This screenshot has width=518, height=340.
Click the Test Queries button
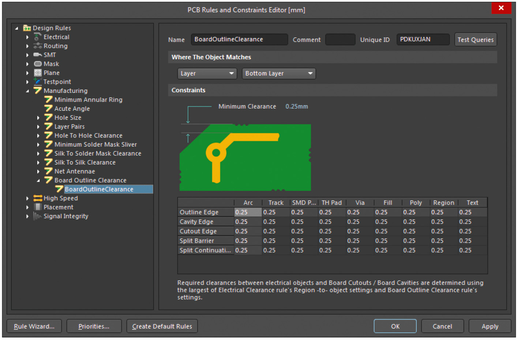click(x=475, y=39)
